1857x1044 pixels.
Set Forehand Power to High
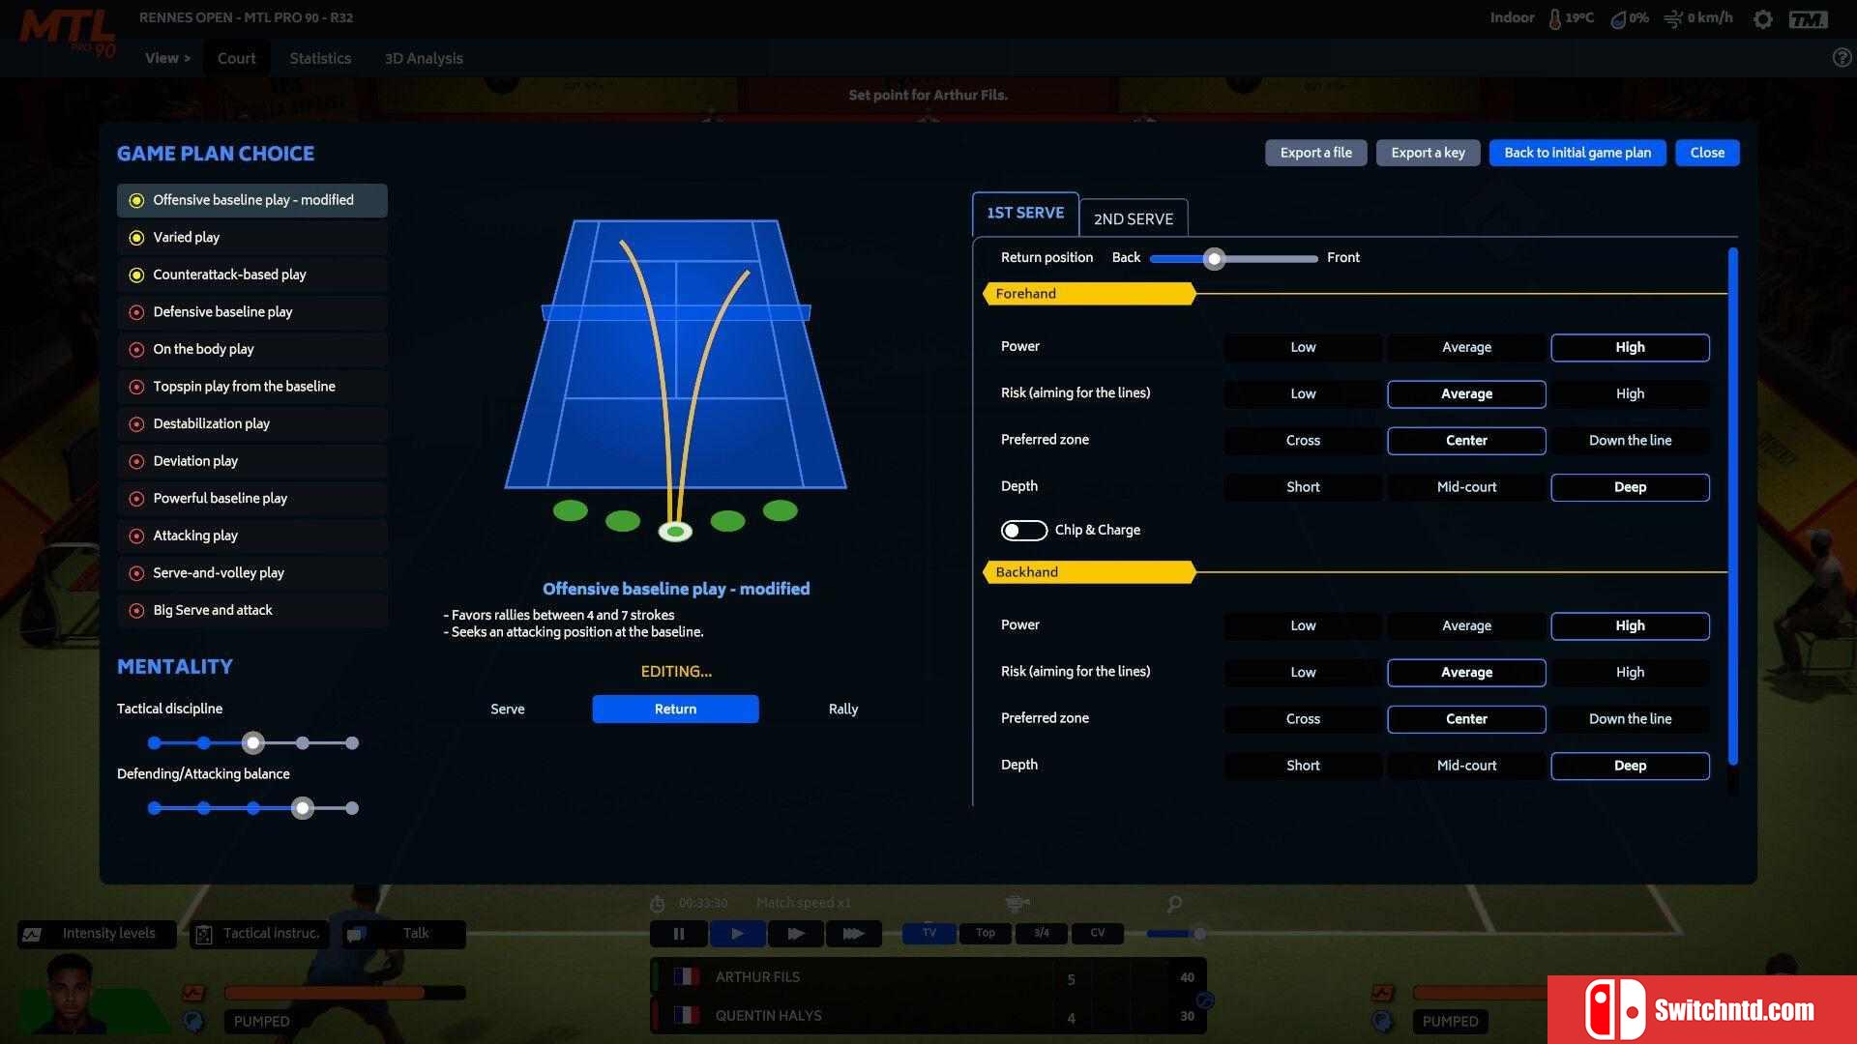[1629, 345]
